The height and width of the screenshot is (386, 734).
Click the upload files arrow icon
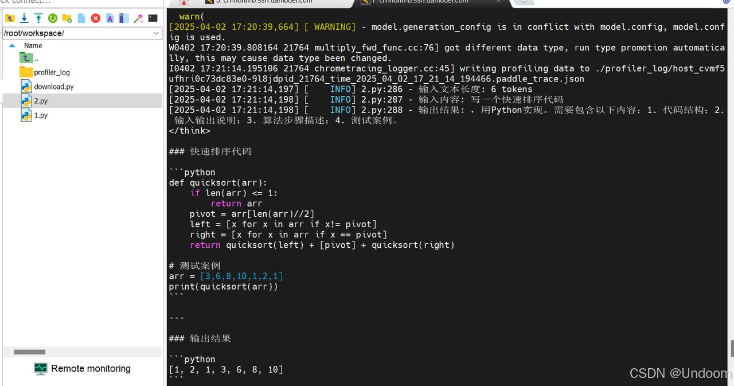[x=38, y=18]
